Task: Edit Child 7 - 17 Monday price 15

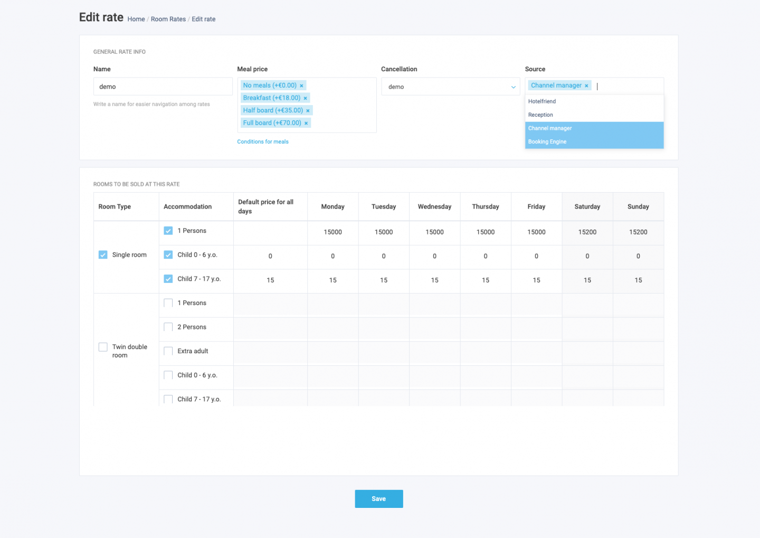Action: tap(333, 281)
